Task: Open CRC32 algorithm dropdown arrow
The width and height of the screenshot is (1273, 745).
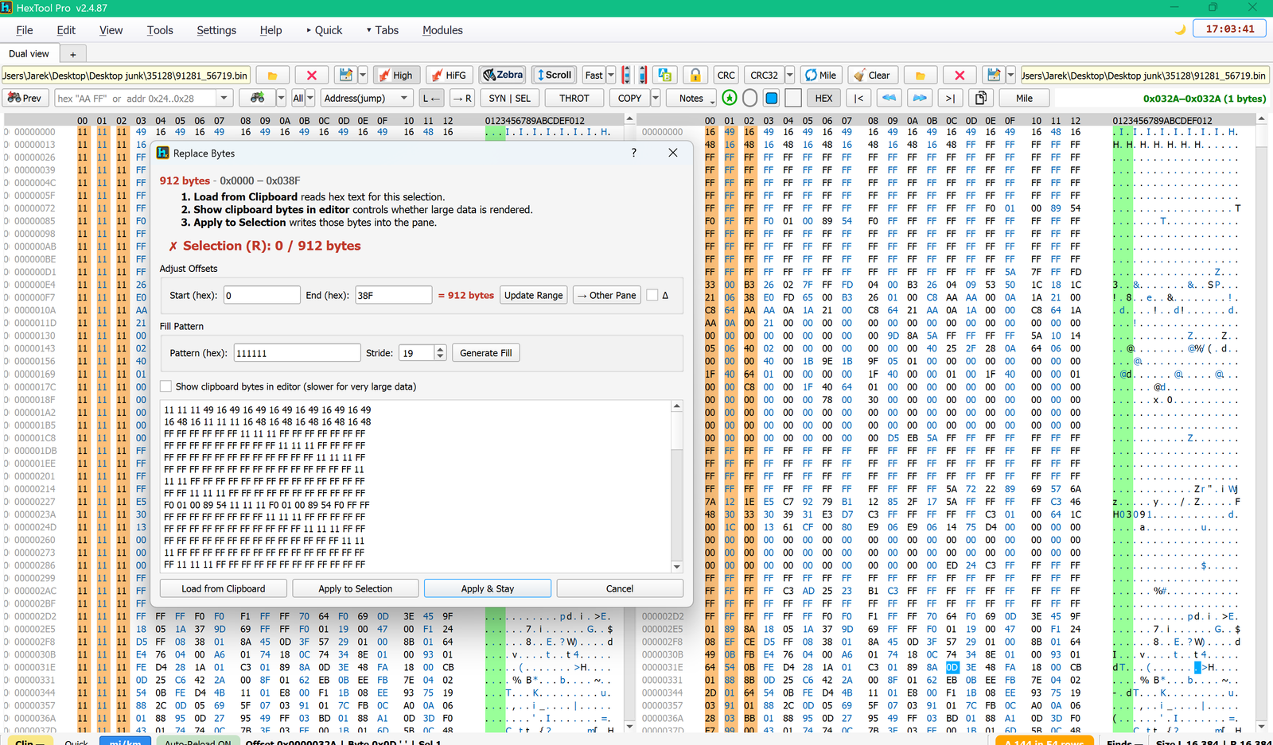Action: point(790,76)
